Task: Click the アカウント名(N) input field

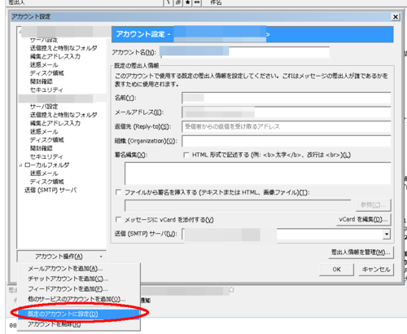Action: tap(245, 52)
